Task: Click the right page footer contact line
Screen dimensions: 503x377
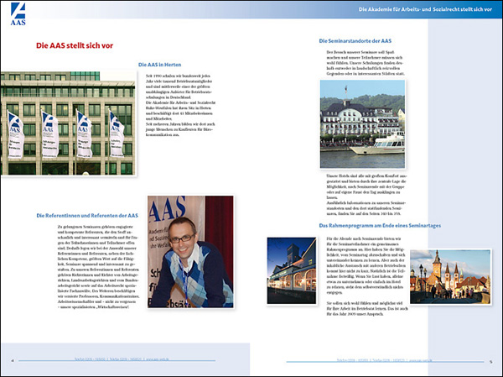Action: pyautogui.click(x=385, y=360)
